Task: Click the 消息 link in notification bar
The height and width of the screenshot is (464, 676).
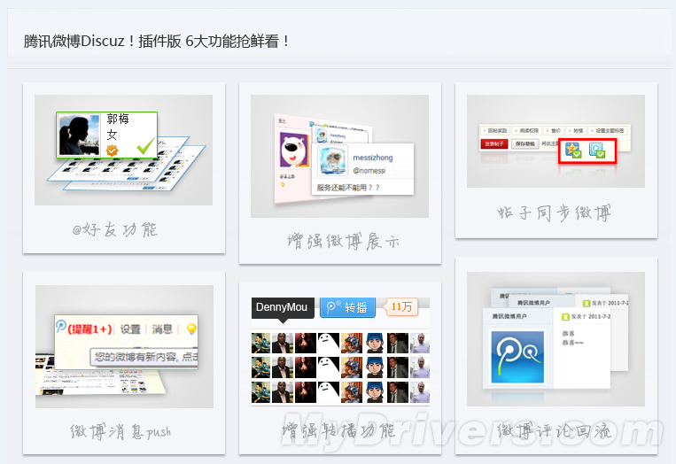Action: pyautogui.click(x=162, y=329)
